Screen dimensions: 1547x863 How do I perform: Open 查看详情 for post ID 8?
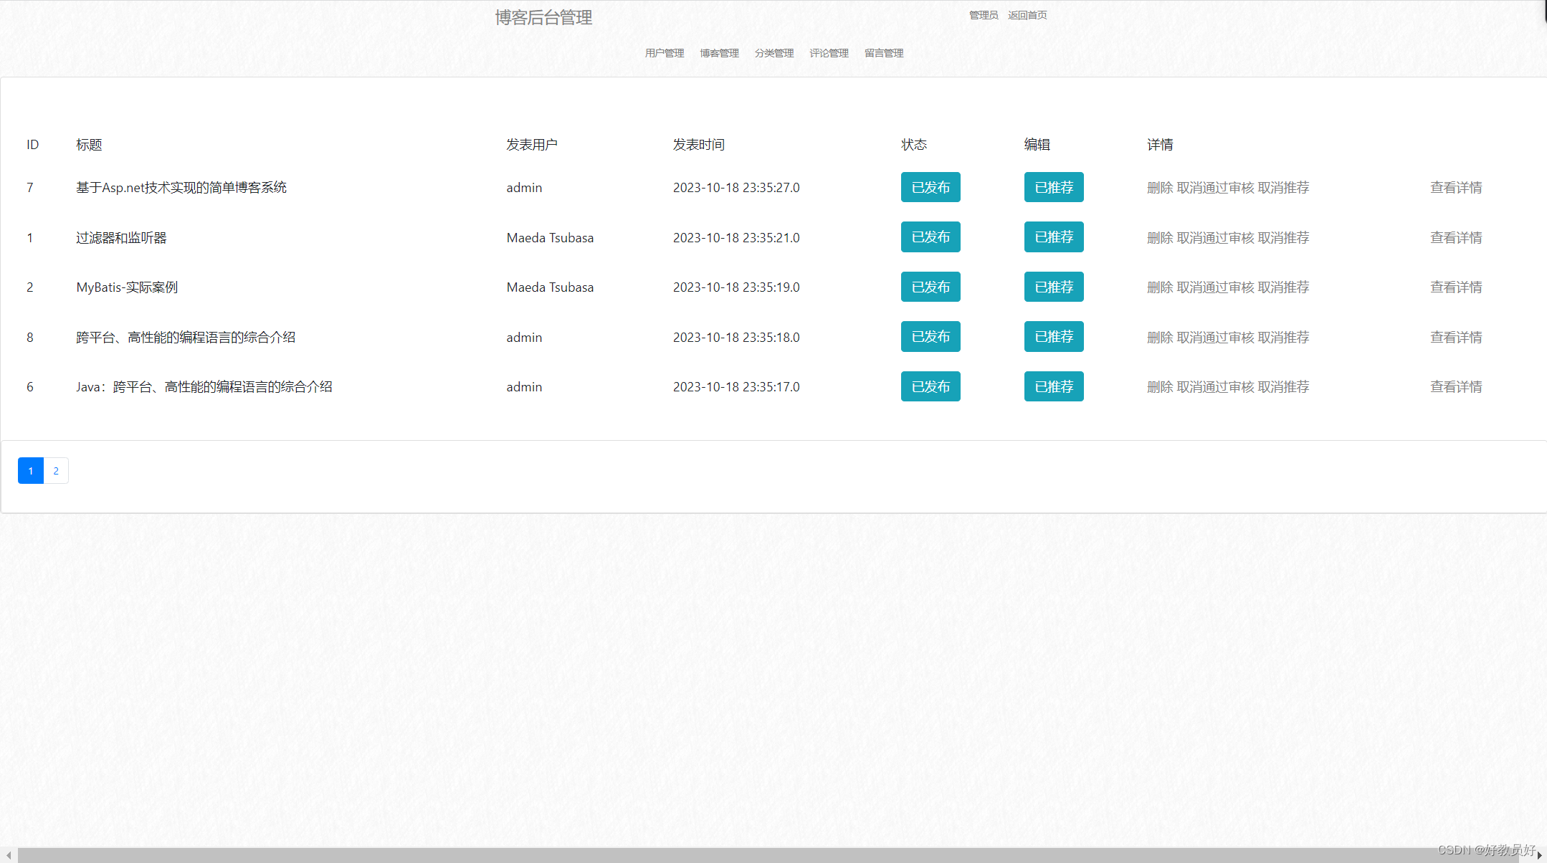[1456, 337]
